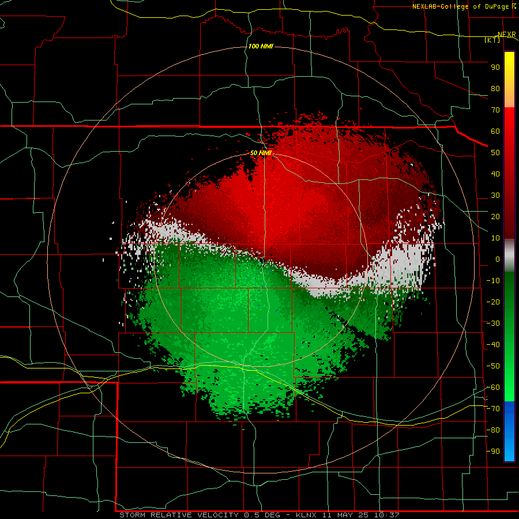Click the blue segment of the color bar
The width and height of the screenshot is (519, 519).
click(509, 431)
